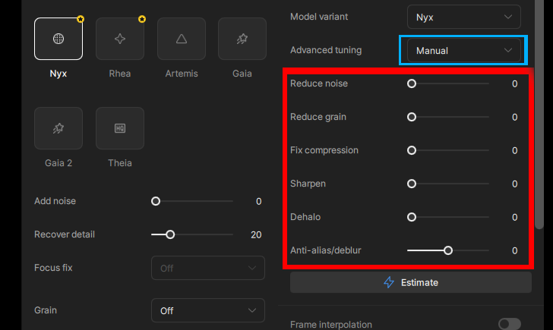
Task: Select the Gaia 2 model icon
Action: [x=58, y=128]
